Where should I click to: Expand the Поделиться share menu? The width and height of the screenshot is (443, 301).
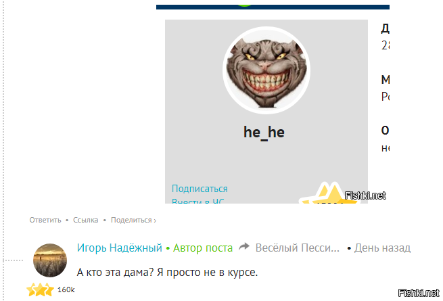pyautogui.click(x=133, y=220)
